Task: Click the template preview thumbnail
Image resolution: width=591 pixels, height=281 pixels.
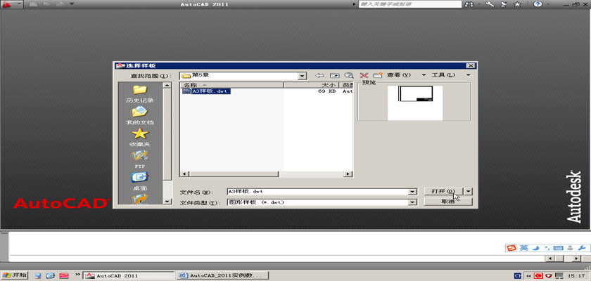Action: coord(415,103)
